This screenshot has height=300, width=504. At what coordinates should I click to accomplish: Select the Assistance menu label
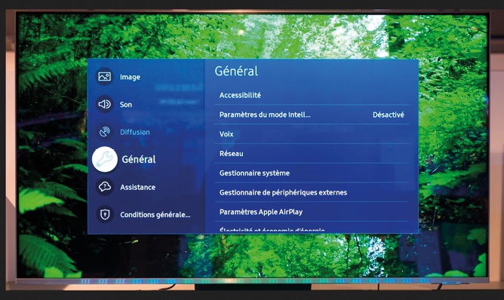tap(137, 187)
